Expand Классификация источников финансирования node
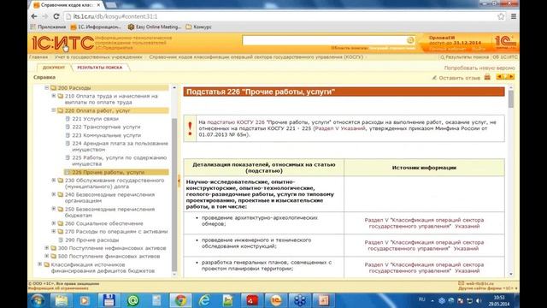Viewport: 547px width, 308px height. click(39, 264)
